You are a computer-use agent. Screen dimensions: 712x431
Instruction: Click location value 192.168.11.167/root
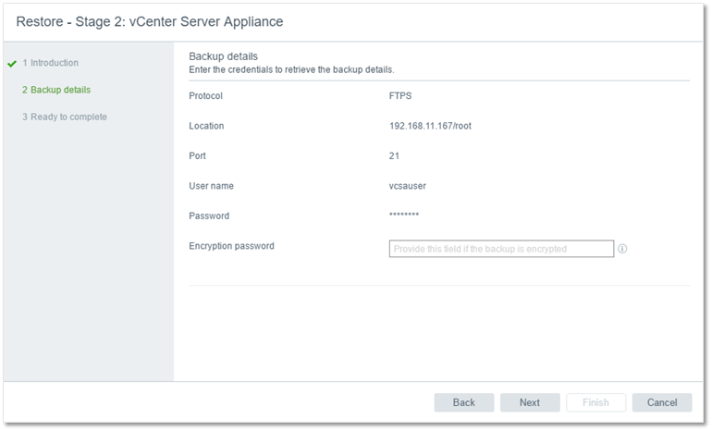430,126
